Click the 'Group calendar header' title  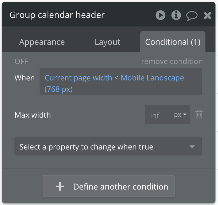click(57, 15)
